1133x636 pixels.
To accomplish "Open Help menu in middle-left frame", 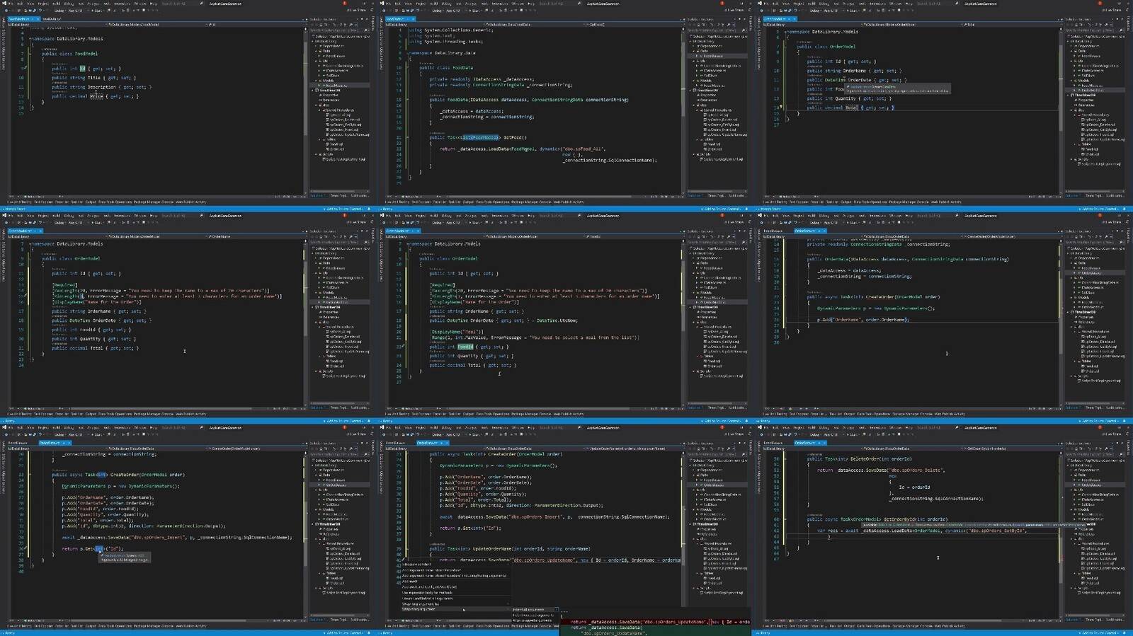I will point(153,216).
